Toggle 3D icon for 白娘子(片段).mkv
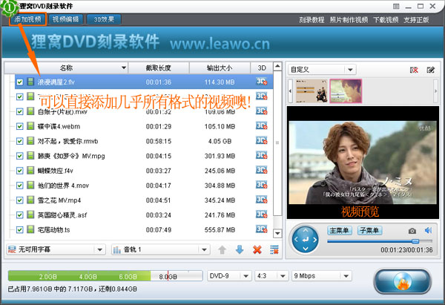445x305 pixels. pos(261,111)
